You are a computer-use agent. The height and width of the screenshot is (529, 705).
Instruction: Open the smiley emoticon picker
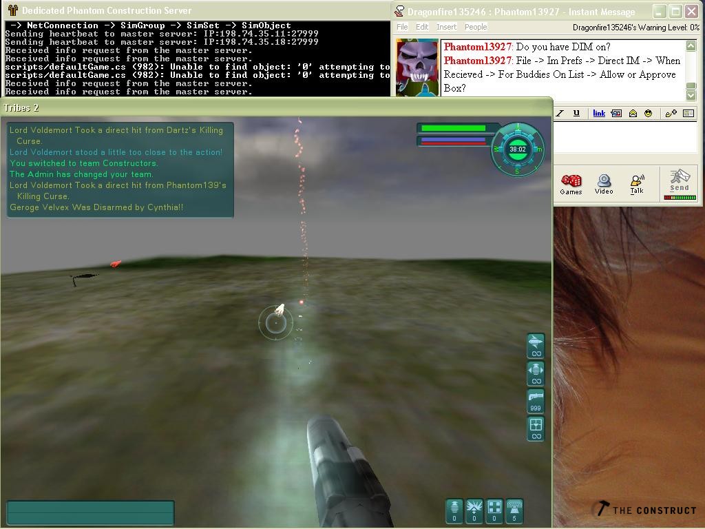coord(649,114)
